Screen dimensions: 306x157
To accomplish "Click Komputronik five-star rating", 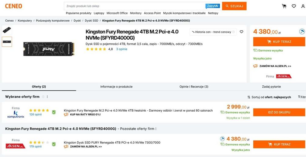I will pyautogui.click(x=39, y=110).
